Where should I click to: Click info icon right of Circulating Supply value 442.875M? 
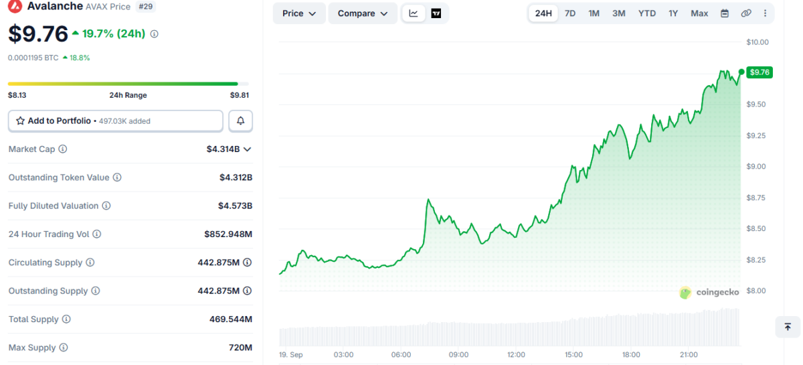248,263
